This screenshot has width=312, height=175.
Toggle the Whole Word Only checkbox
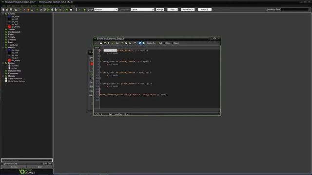pyautogui.click(x=2, y=164)
